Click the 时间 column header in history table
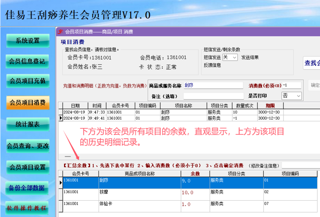 pos(97,106)
